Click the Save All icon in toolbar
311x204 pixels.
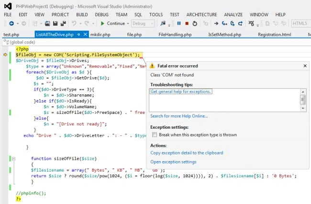pos(63,23)
